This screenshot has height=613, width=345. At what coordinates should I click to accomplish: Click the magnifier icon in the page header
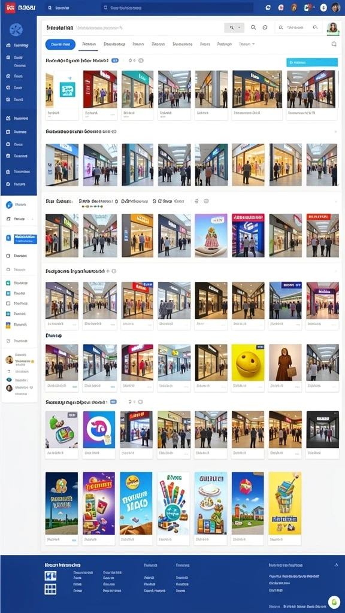(x=253, y=28)
